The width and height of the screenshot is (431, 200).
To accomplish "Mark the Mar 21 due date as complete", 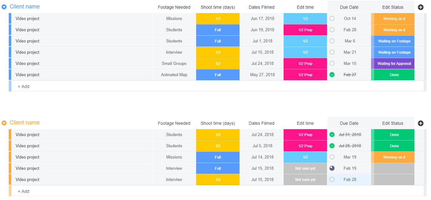I will coord(332,52).
